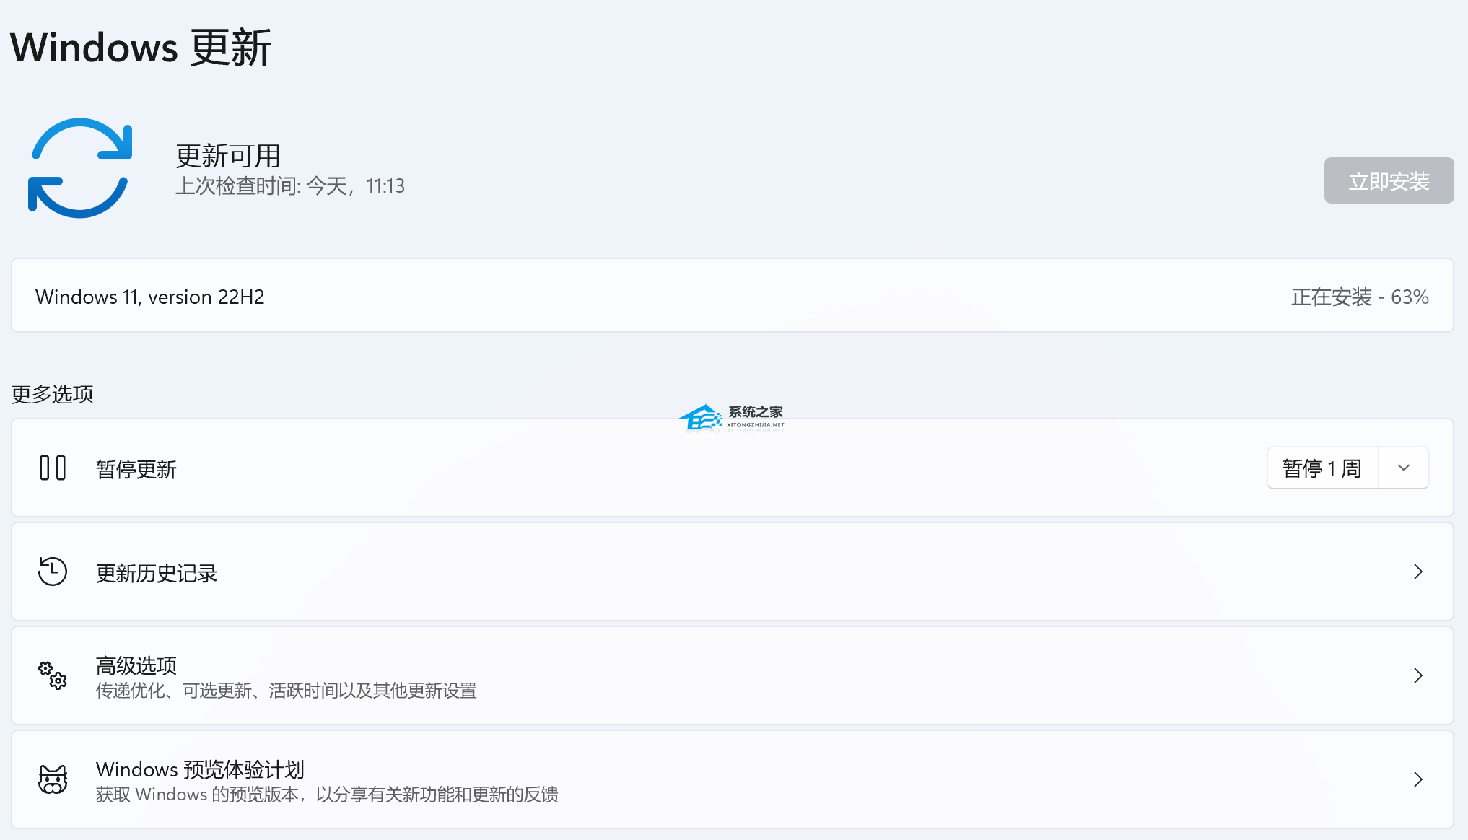Click the 更新历史记录 label

click(157, 573)
